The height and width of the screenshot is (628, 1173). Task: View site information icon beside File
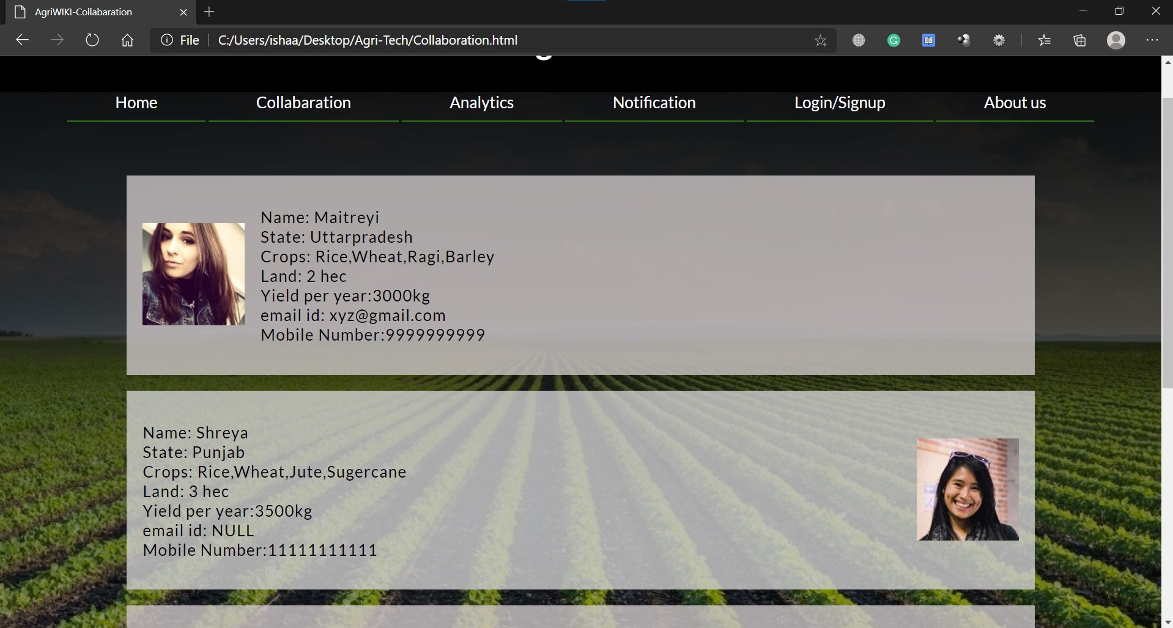tap(166, 40)
